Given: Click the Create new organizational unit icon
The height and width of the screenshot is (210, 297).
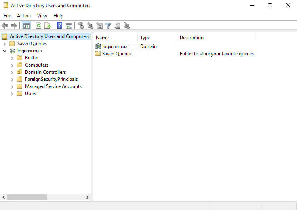Looking at the screenshot, I should [x=99, y=26].
